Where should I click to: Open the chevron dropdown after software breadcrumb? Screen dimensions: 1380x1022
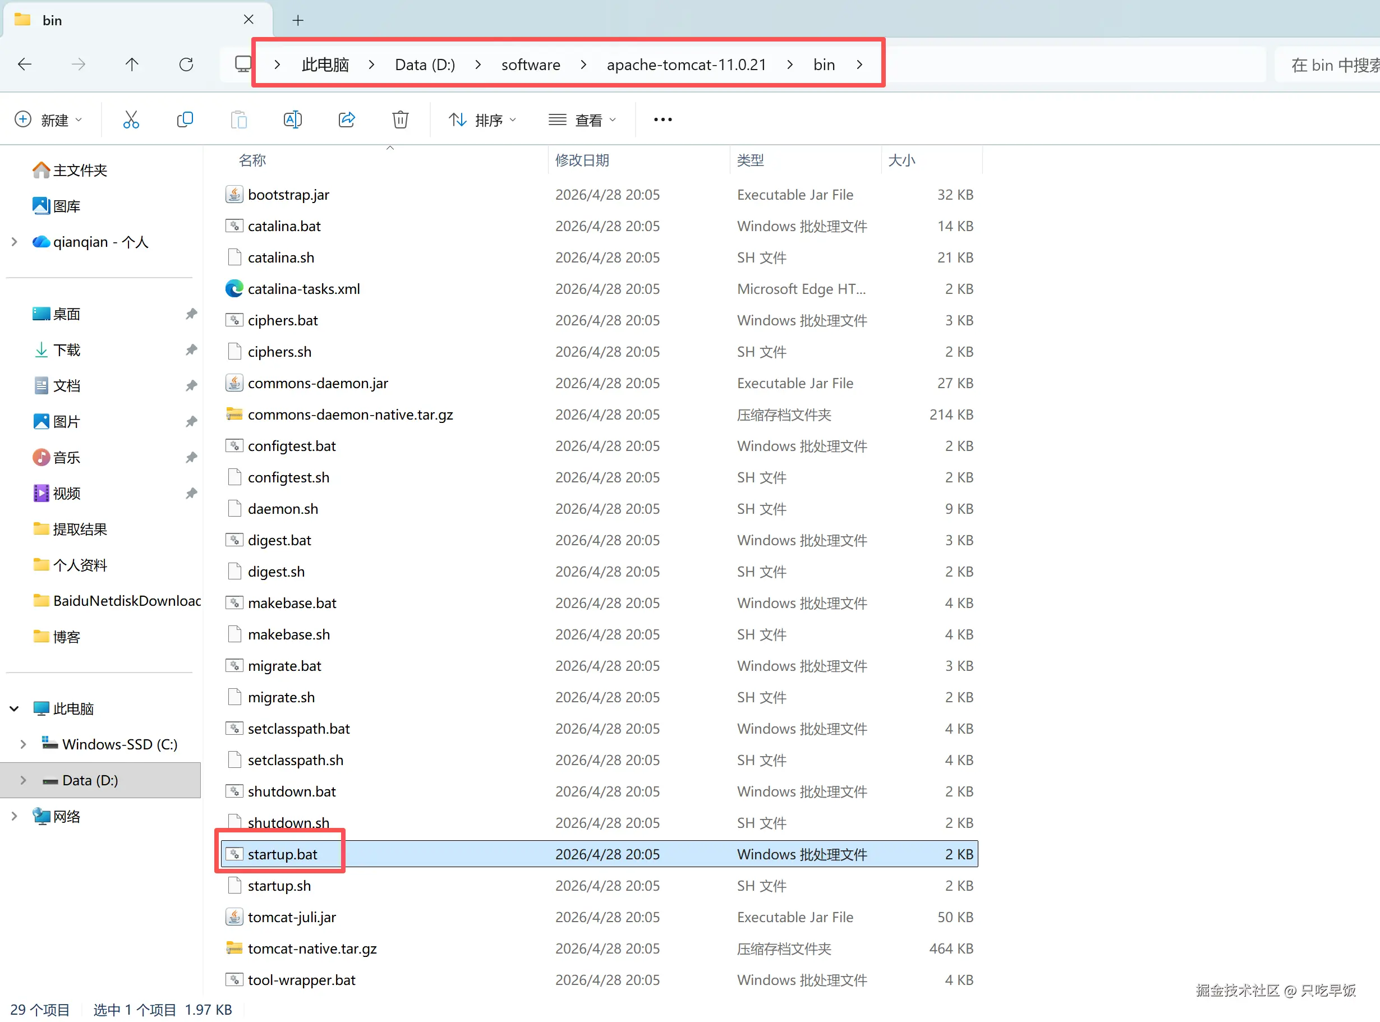[x=583, y=65]
